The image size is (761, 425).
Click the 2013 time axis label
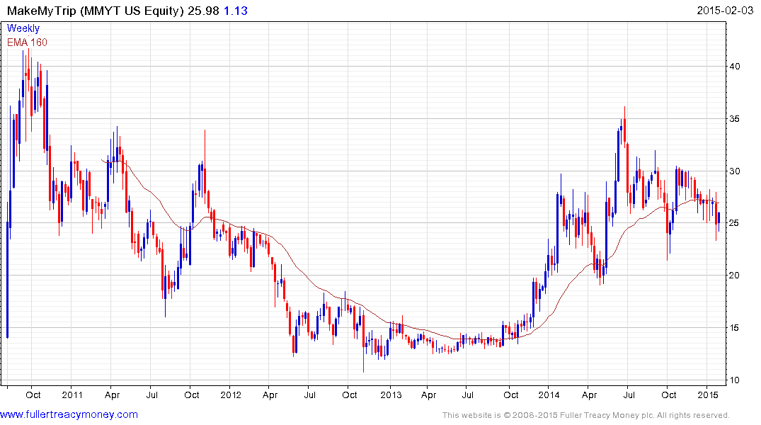[x=391, y=395]
